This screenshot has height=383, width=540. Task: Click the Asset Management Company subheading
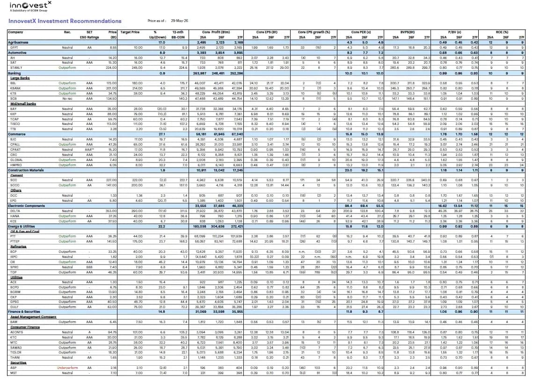(x=33, y=317)
